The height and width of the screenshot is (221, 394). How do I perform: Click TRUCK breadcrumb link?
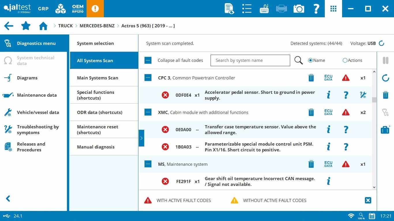65,26
